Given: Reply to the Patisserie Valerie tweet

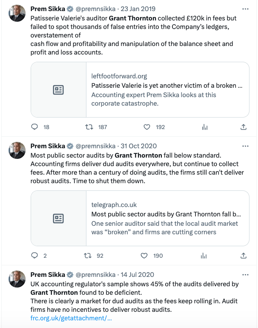Looking at the screenshot, I should pos(35,127).
